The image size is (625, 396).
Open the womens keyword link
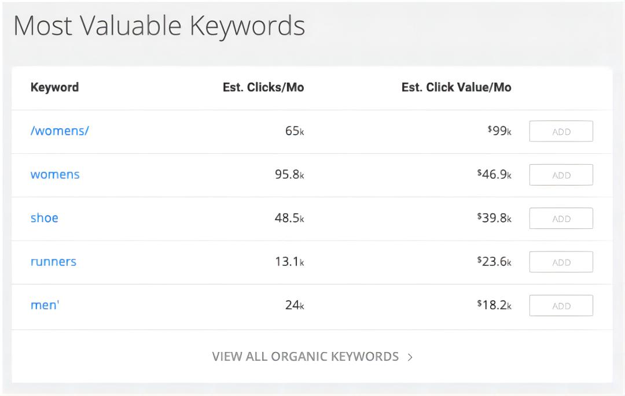55,175
